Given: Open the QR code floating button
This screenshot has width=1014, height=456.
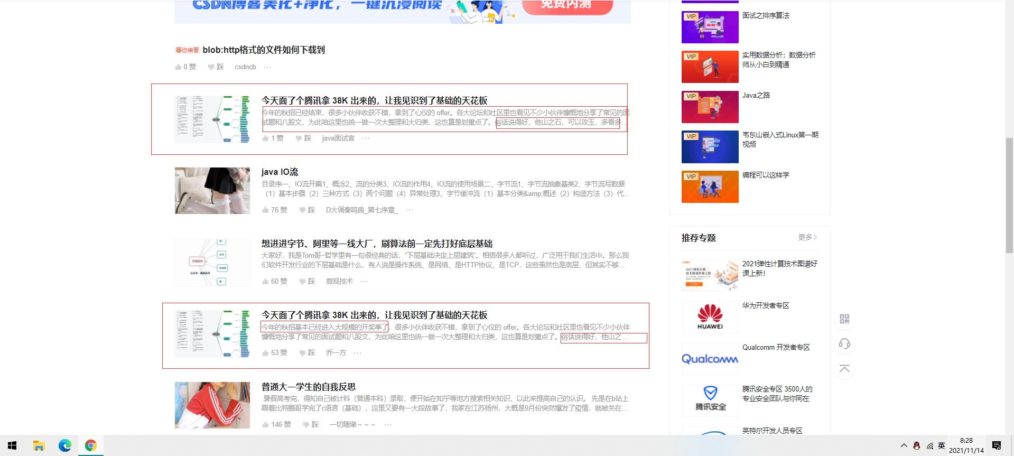Looking at the screenshot, I should [844, 319].
